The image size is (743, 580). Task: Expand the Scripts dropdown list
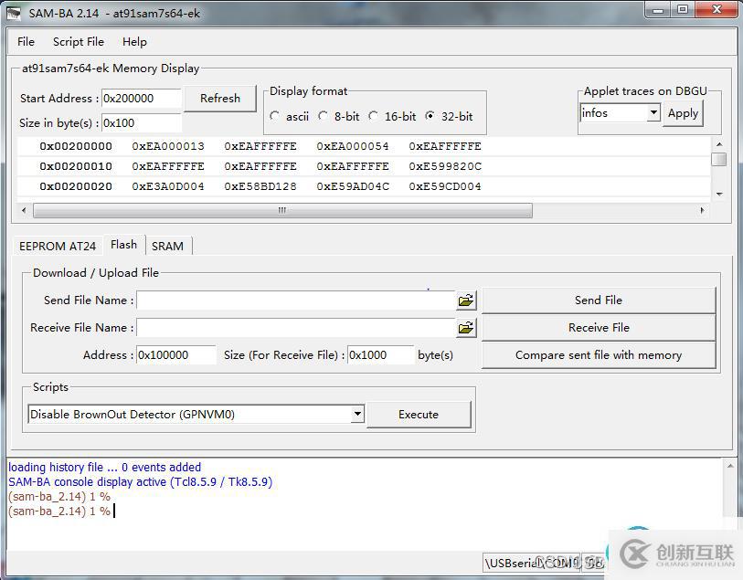(x=357, y=415)
